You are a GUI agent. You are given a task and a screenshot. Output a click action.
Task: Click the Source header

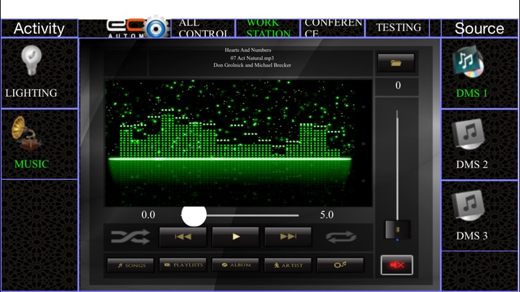tap(479, 28)
